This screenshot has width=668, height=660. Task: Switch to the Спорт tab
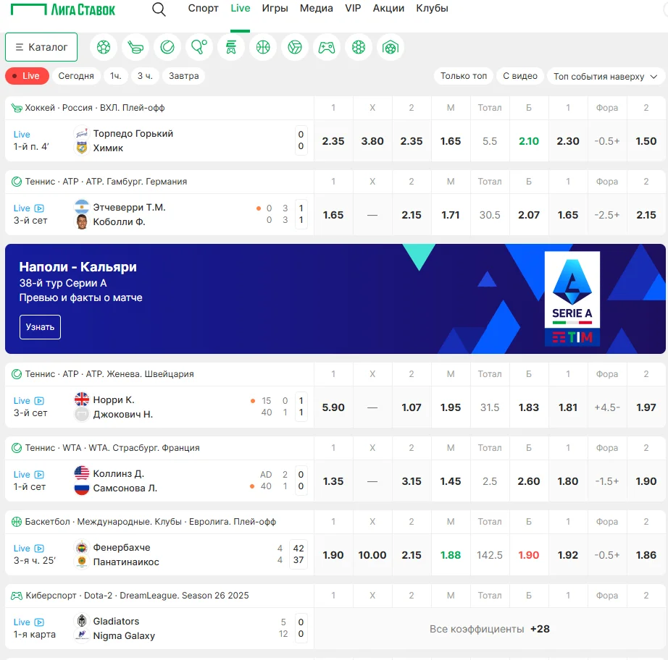click(x=203, y=9)
